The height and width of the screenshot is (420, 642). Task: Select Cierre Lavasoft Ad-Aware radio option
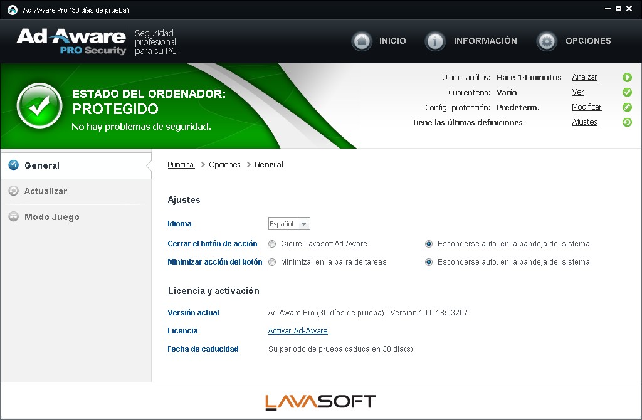[x=272, y=244]
